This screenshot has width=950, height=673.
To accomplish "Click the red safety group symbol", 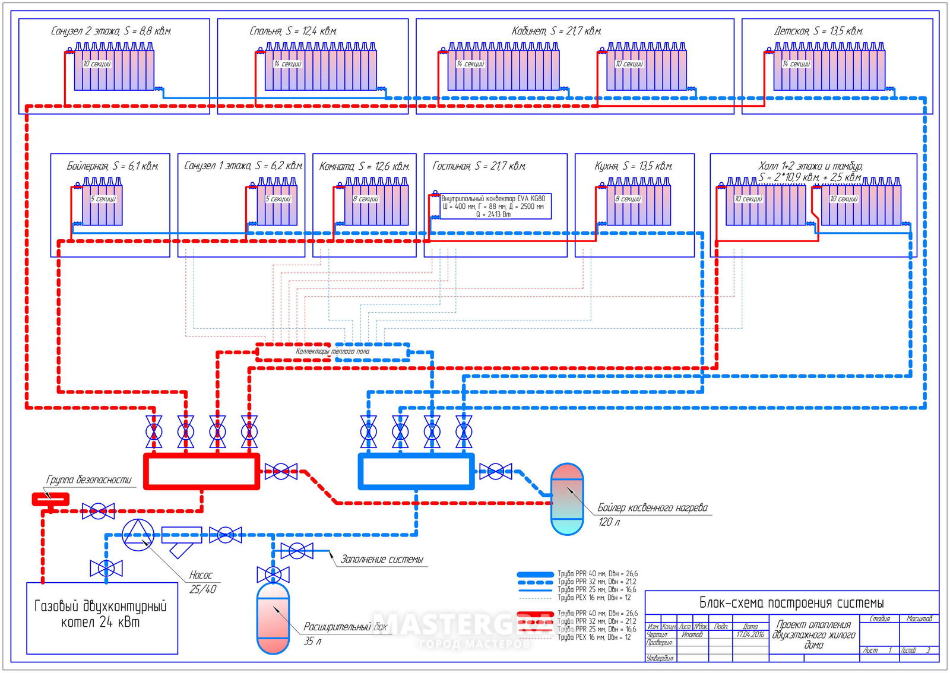I will [50, 499].
